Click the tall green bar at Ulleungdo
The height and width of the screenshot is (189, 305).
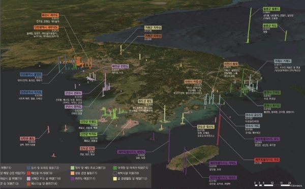249,25
